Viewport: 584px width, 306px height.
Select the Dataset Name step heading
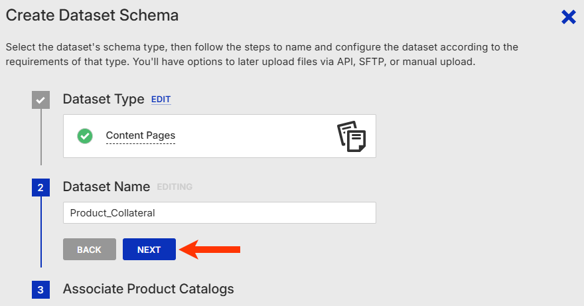pyautogui.click(x=106, y=187)
